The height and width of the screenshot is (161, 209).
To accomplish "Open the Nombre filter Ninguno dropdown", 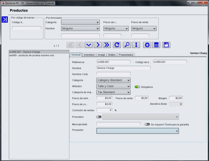I will [x=80, y=28].
